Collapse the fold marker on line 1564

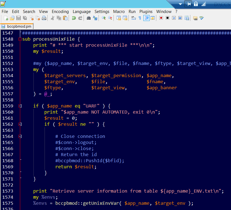tap(20, 136)
